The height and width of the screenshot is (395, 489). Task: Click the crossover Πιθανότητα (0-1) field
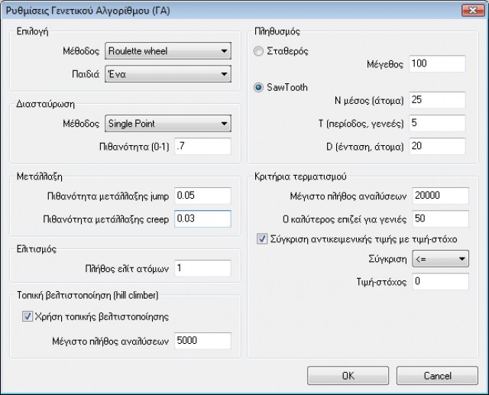click(x=202, y=146)
